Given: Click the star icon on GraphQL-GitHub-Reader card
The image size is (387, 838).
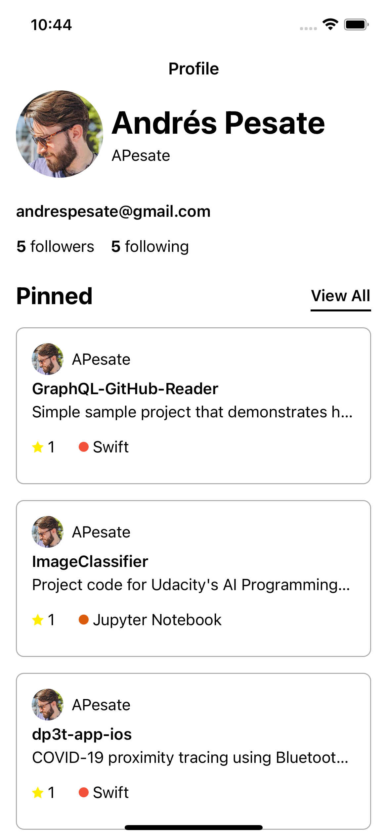Looking at the screenshot, I should pos(38,447).
